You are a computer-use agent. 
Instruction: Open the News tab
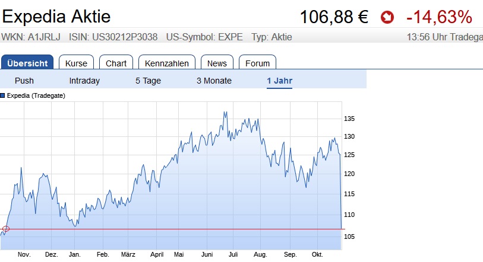(217, 62)
